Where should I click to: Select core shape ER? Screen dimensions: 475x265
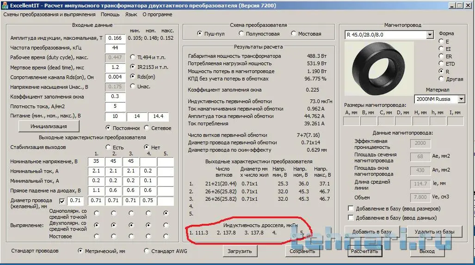click(x=441, y=56)
